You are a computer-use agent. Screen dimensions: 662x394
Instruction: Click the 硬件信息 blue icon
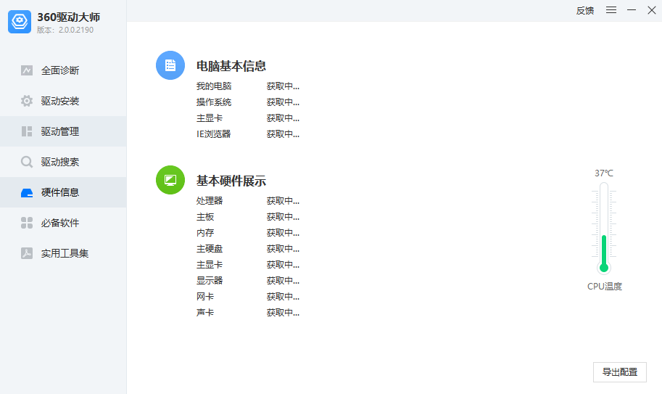pyautogui.click(x=27, y=192)
